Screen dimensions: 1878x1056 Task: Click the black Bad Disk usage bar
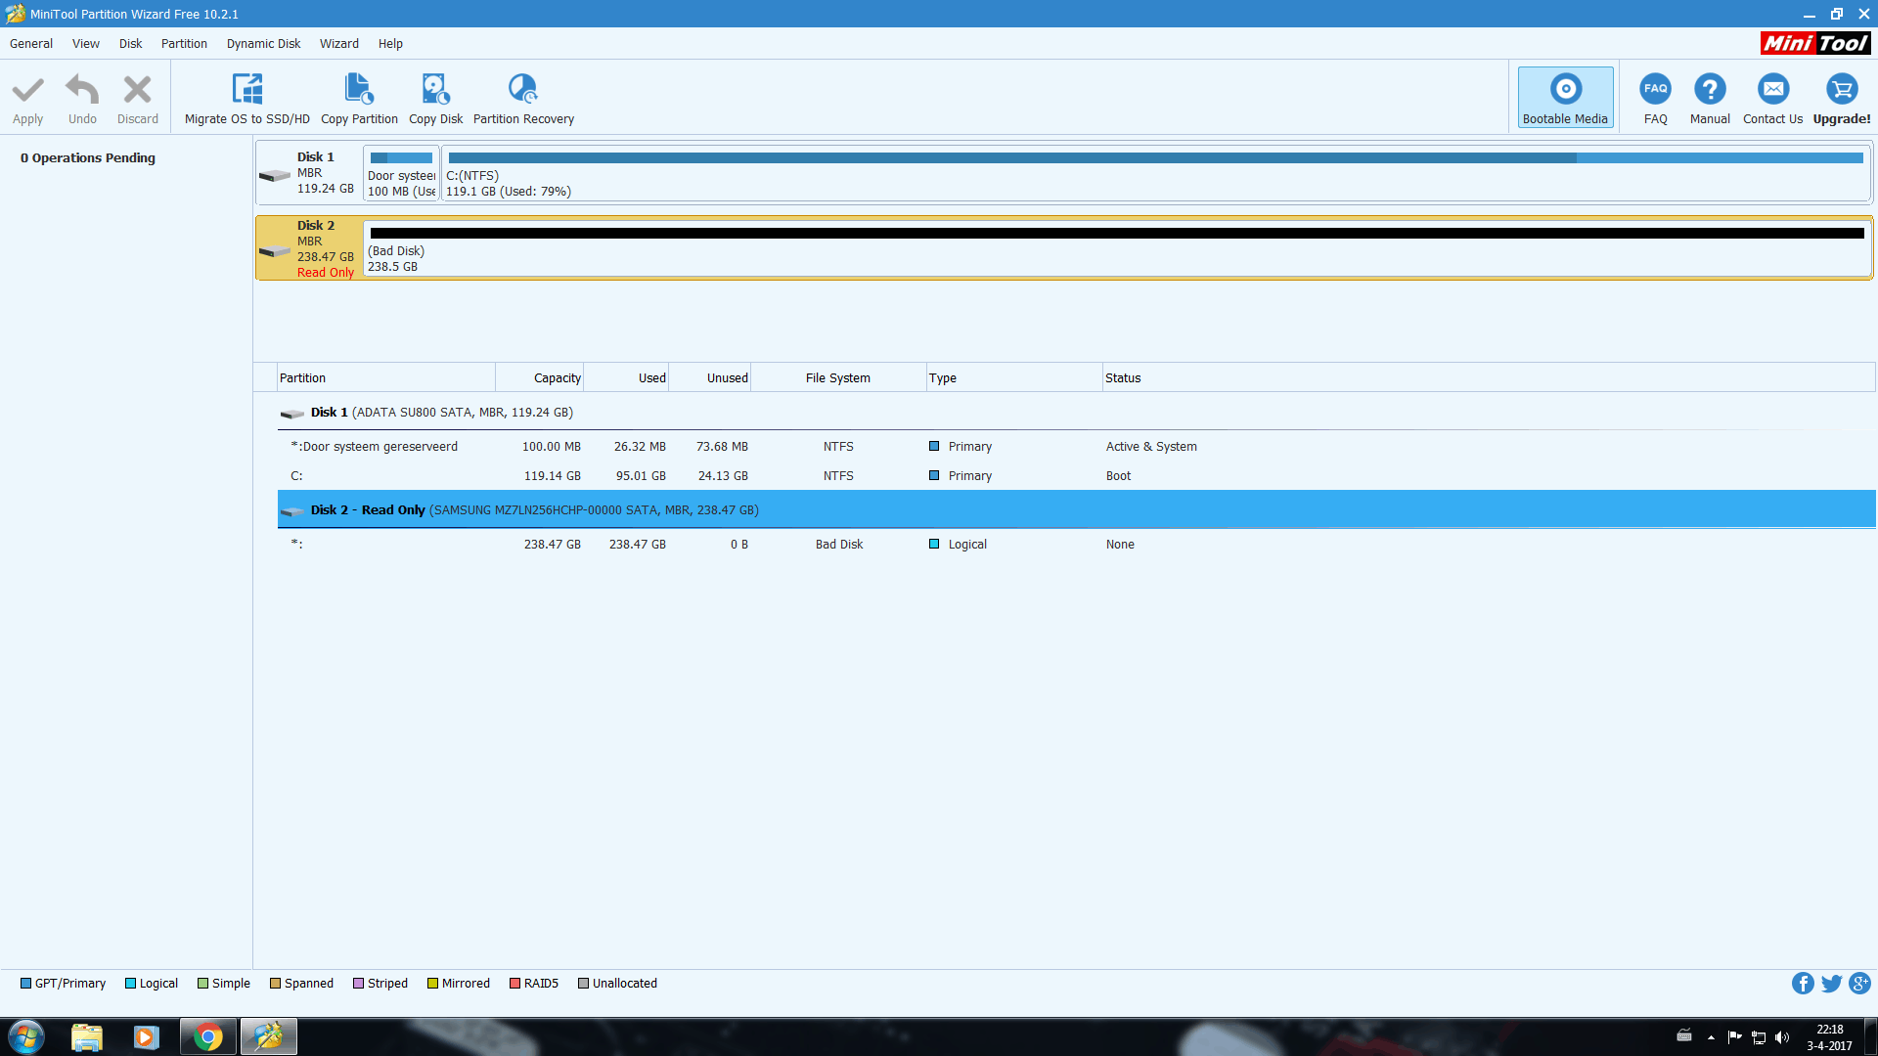(1115, 234)
